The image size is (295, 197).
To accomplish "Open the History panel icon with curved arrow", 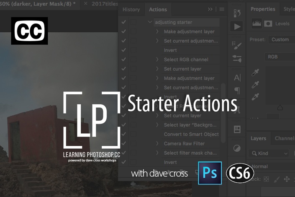I will point(237,13).
